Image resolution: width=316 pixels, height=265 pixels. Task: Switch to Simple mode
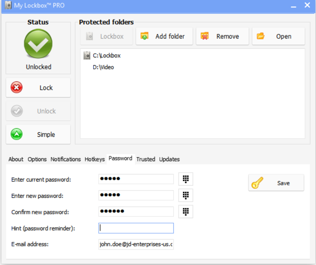coord(38,135)
